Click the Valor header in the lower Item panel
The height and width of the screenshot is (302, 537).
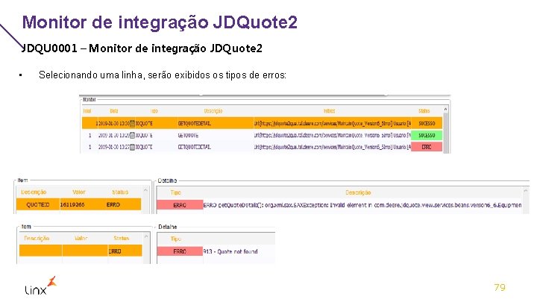tap(81, 239)
